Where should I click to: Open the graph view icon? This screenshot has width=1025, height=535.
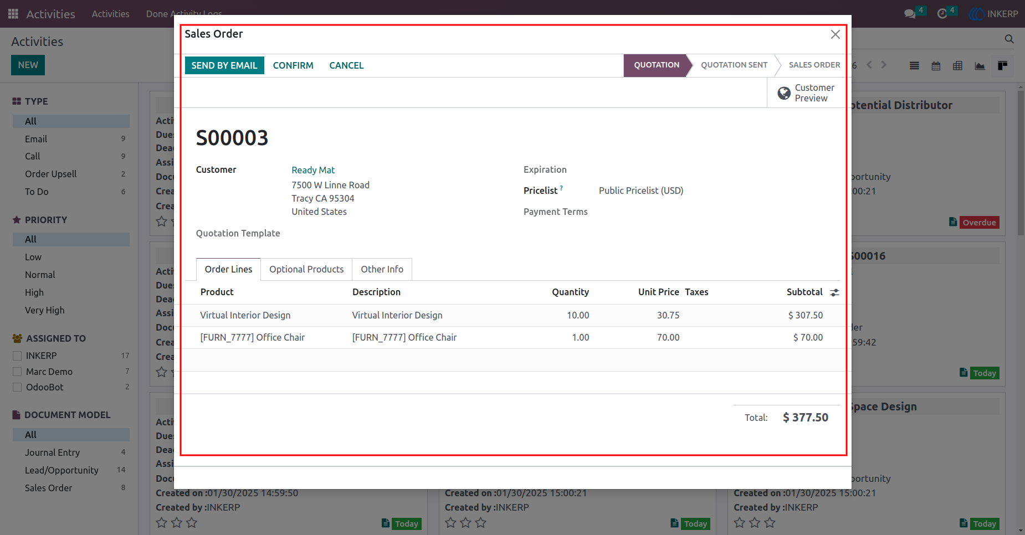tap(980, 66)
